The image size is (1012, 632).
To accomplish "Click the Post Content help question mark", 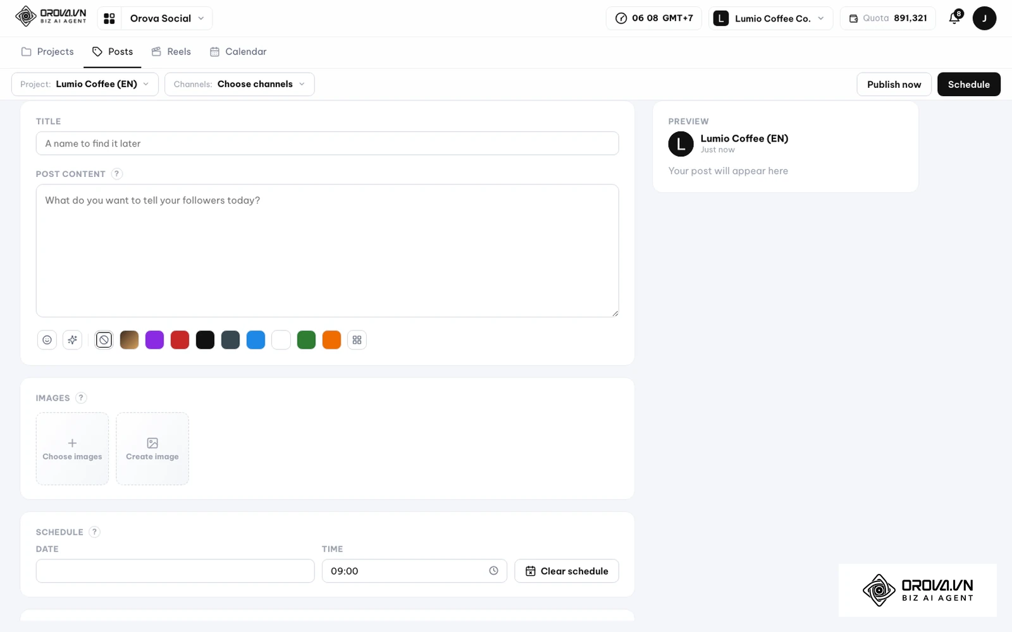I will point(117,174).
